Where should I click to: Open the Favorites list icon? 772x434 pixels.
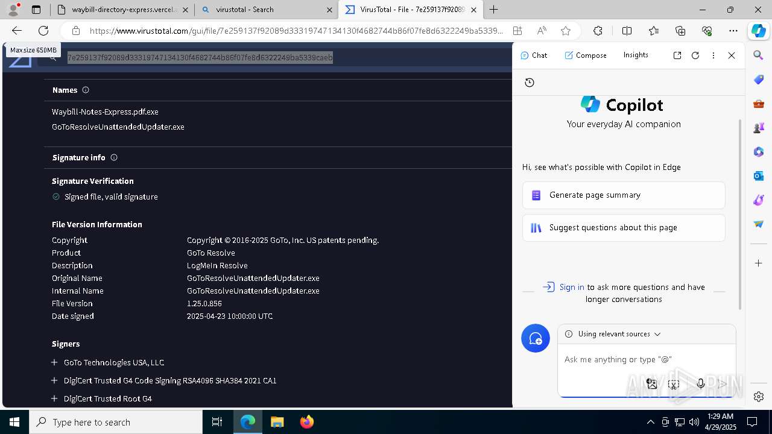654,31
